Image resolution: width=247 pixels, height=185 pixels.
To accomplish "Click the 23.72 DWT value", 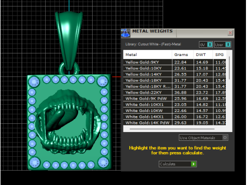I will (x=202, y=92).
